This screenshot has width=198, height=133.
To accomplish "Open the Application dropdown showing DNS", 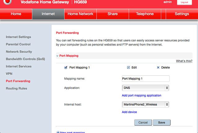I will pyautogui.click(x=145, y=88).
